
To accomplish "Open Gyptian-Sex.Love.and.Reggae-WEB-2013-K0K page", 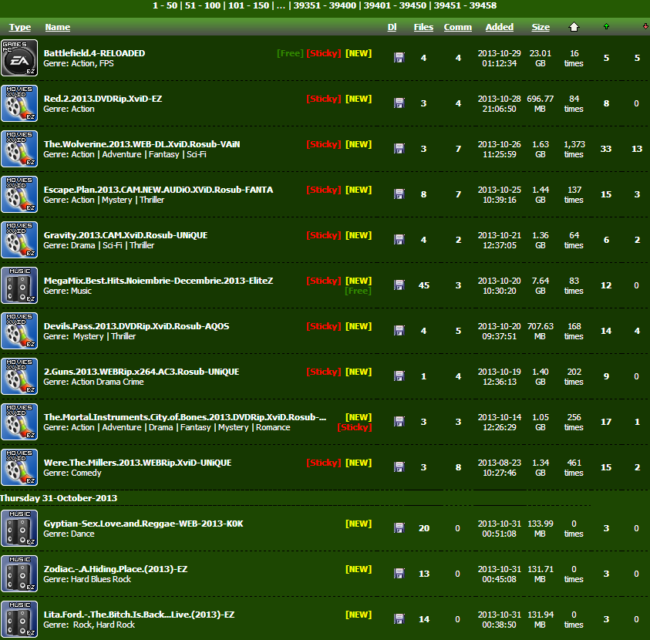I will [x=143, y=524].
